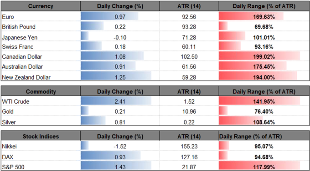
Task: Click Japanese Yen daily change -0.10 cell
Action: [120, 37]
